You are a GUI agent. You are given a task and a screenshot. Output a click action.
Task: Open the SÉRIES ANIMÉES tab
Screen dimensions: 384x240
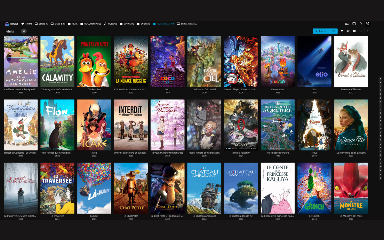187,24
